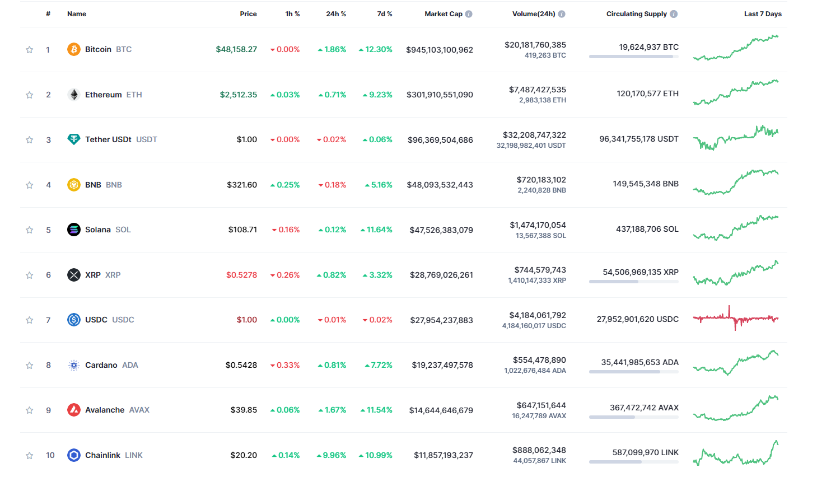Favorite USDC with the star icon
Screen dimensions: 817x477
30,320
